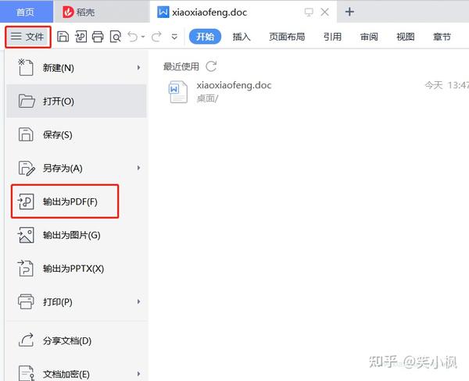Expand the quick access toolbar customize arrow
469x381 pixels.
click(174, 37)
